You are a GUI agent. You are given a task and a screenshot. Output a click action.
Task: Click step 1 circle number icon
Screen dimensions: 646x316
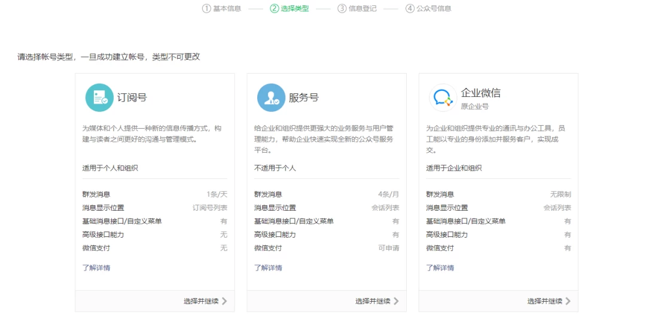[x=206, y=8]
